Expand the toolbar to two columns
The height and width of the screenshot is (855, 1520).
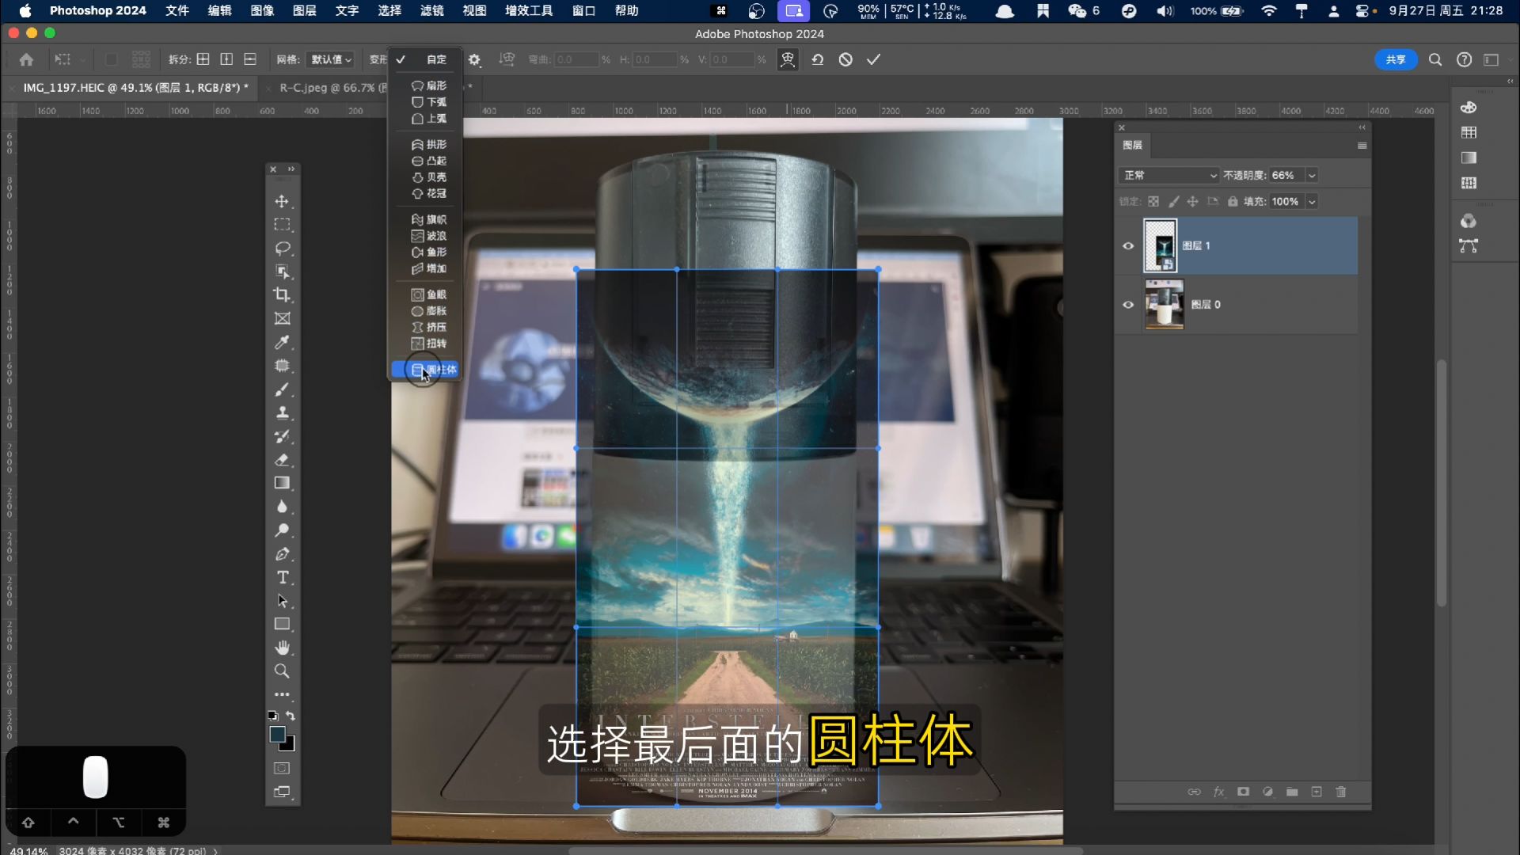(x=291, y=169)
